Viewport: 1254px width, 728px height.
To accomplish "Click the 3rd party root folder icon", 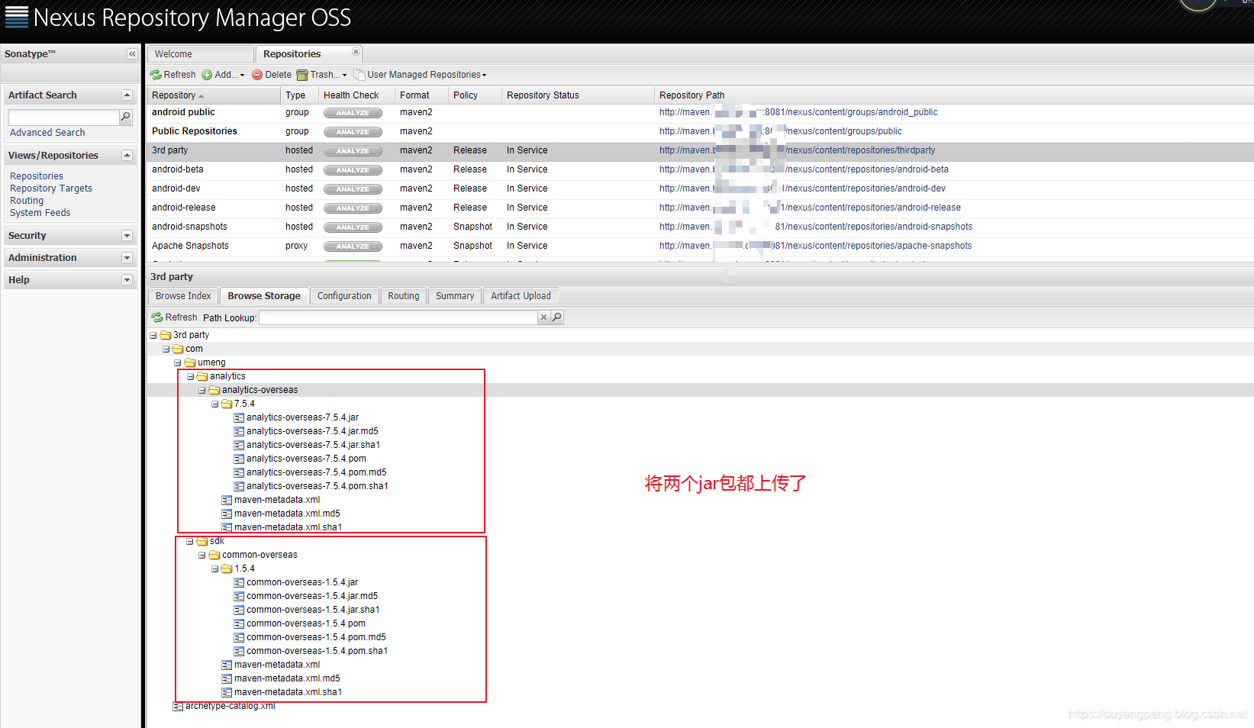I will pos(166,335).
